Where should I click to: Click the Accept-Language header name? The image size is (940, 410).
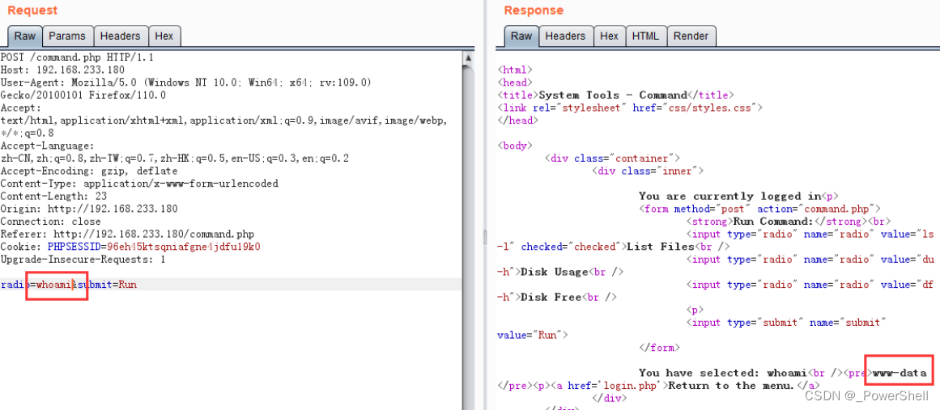tap(47, 146)
